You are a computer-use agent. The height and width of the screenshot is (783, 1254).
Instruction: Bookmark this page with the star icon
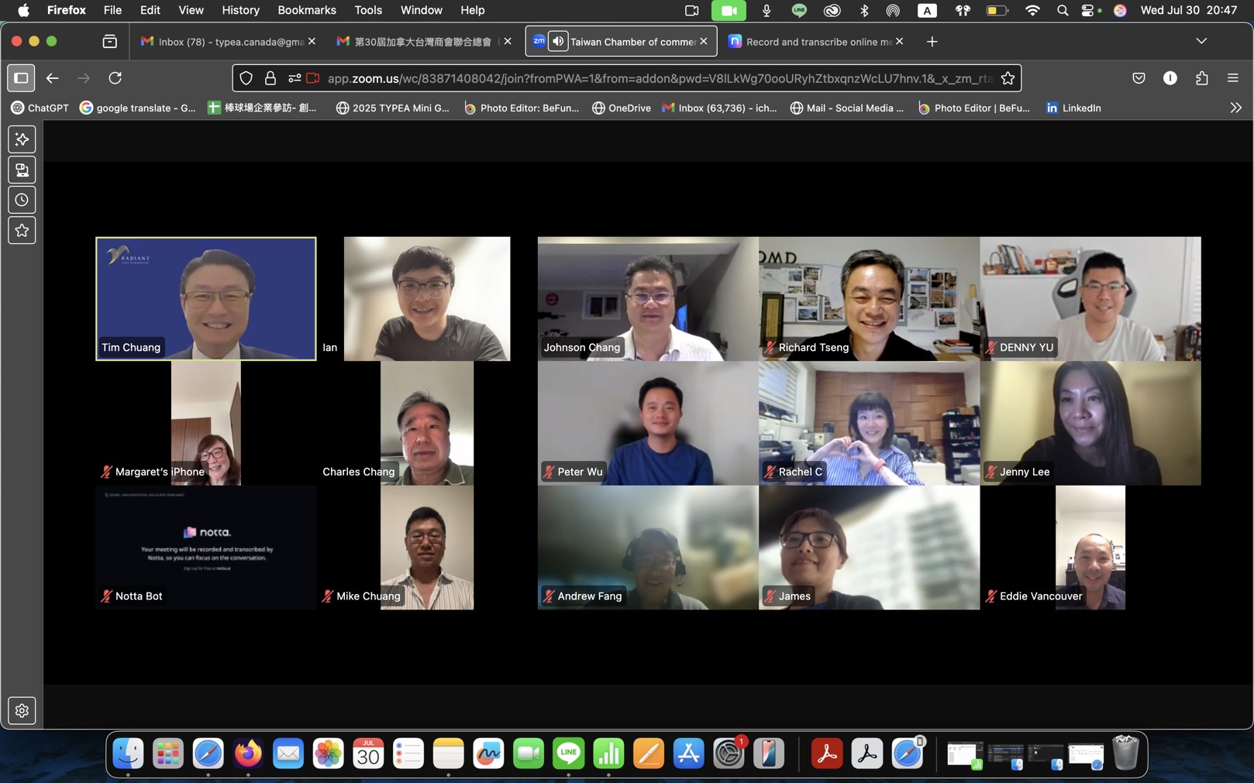pyautogui.click(x=1008, y=77)
